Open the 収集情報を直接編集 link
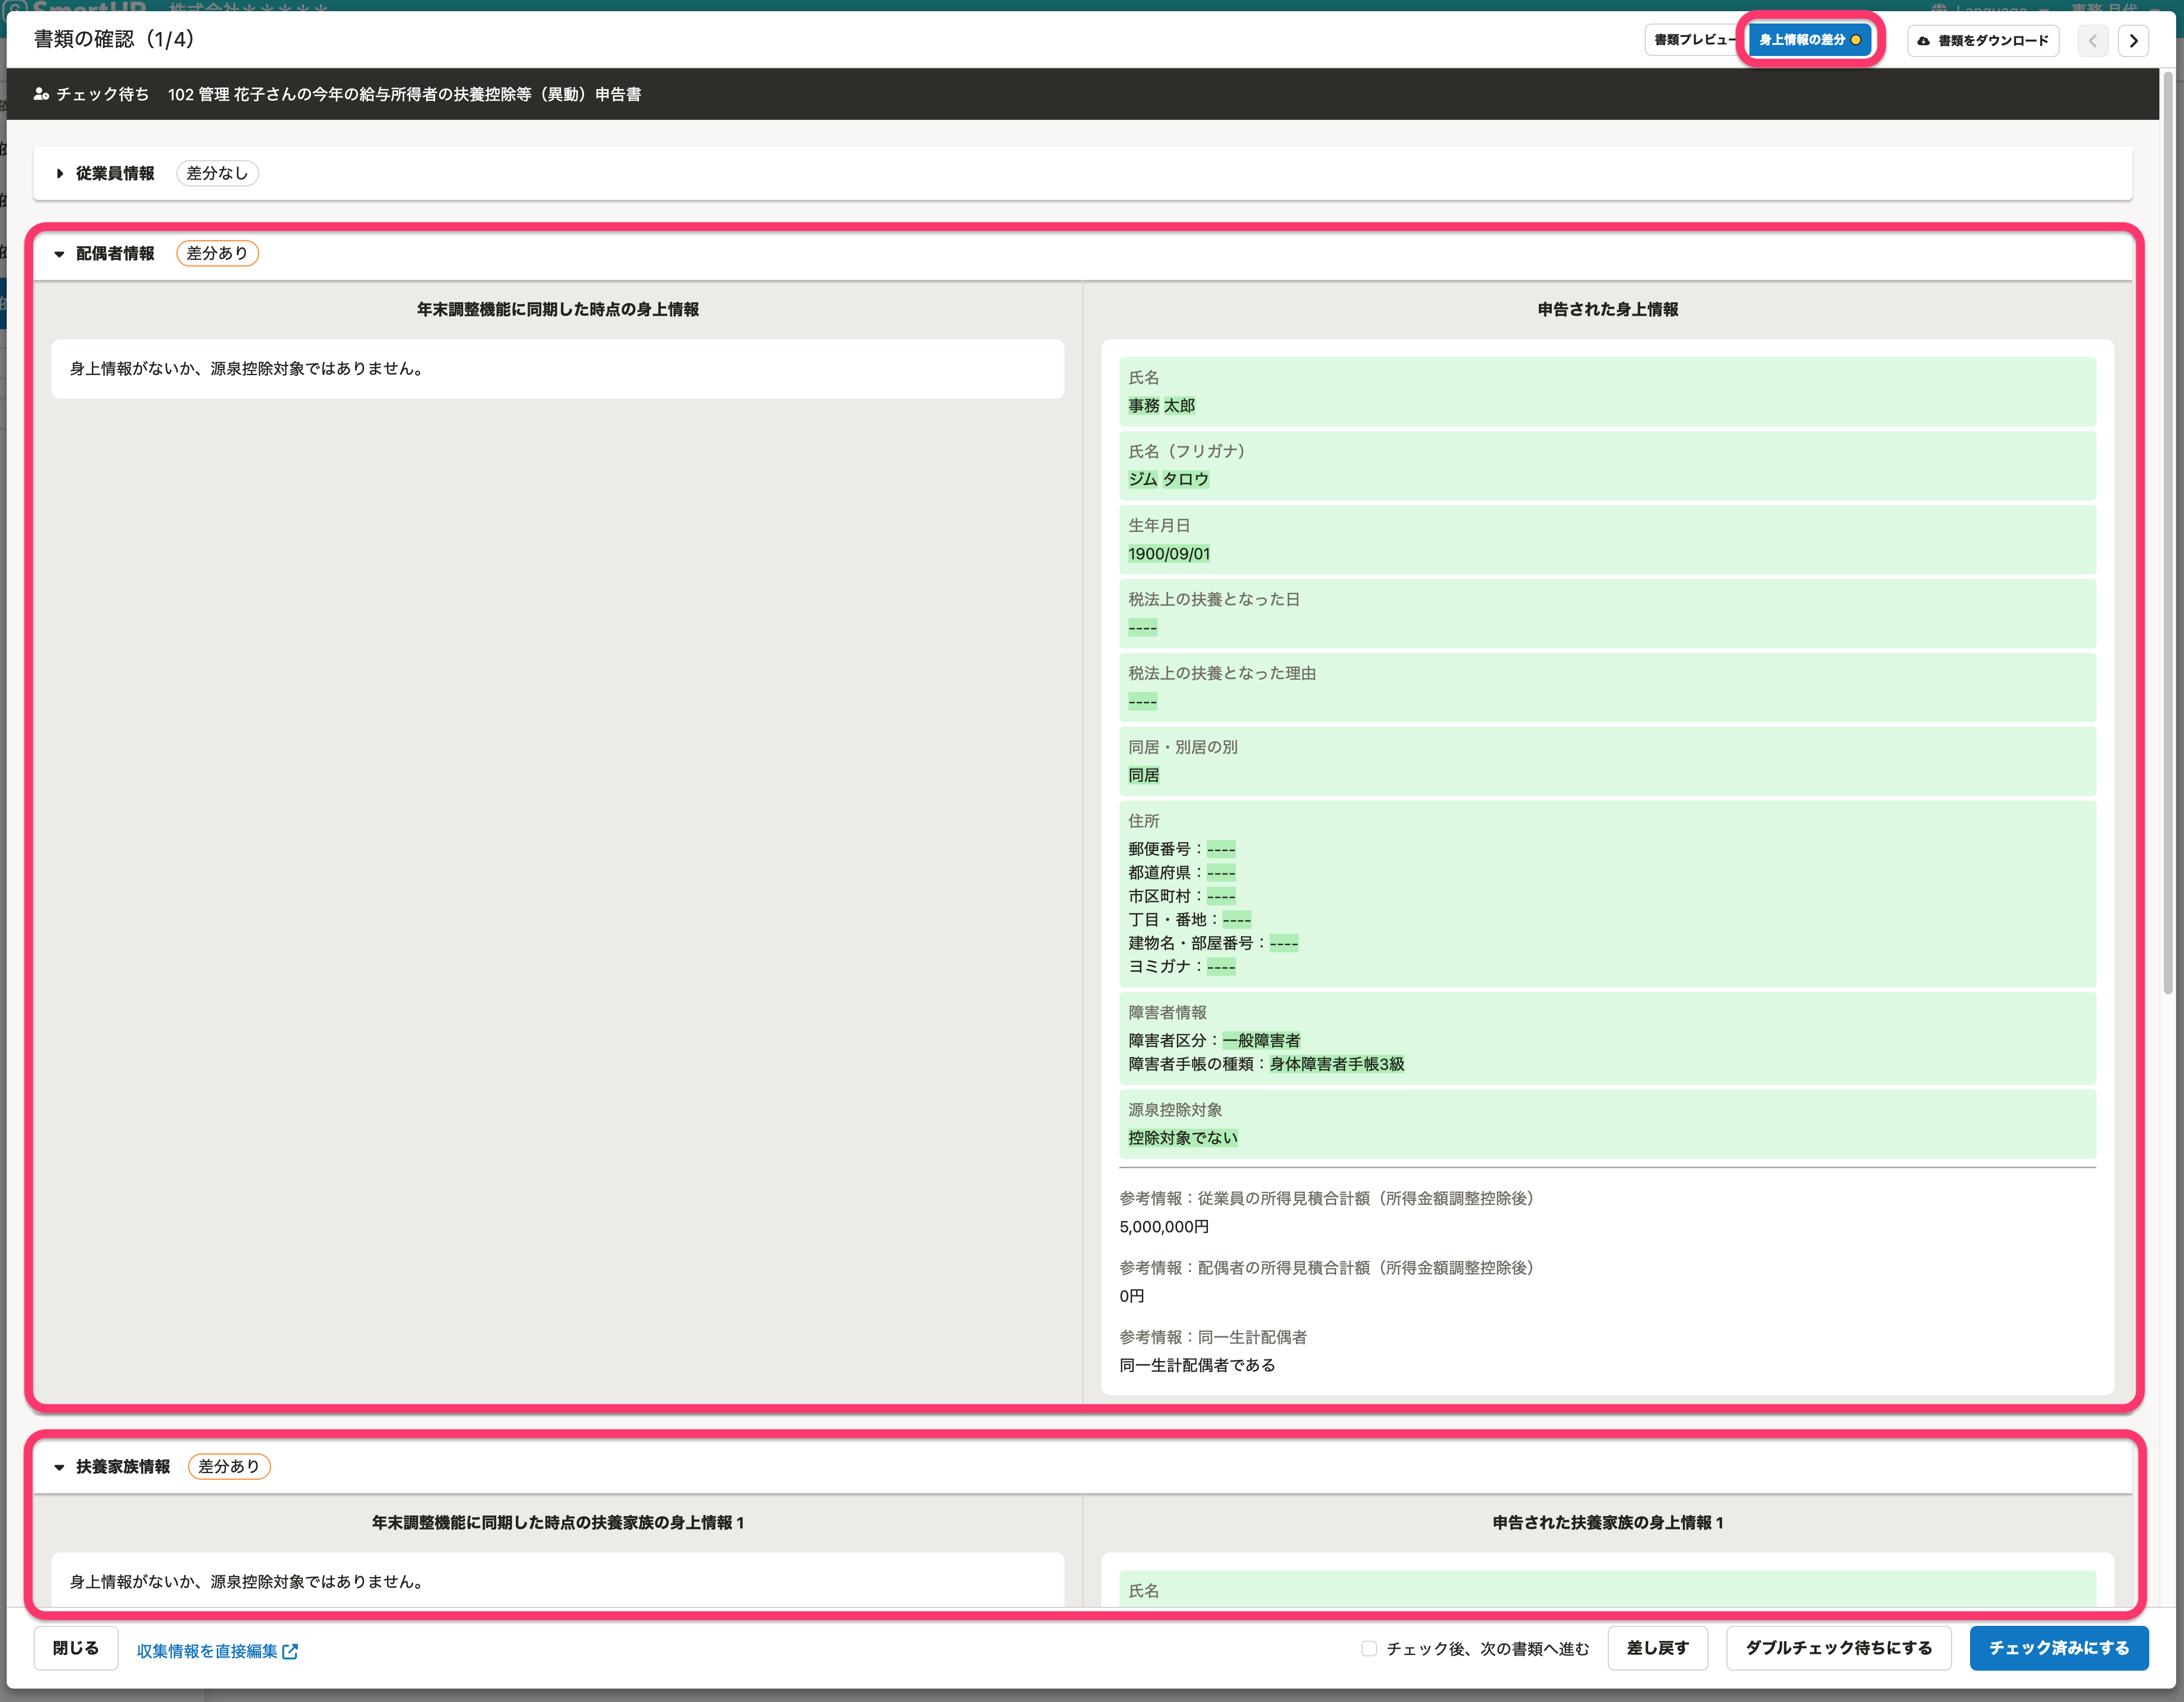The width and height of the screenshot is (2184, 1702). pyautogui.click(x=207, y=1651)
